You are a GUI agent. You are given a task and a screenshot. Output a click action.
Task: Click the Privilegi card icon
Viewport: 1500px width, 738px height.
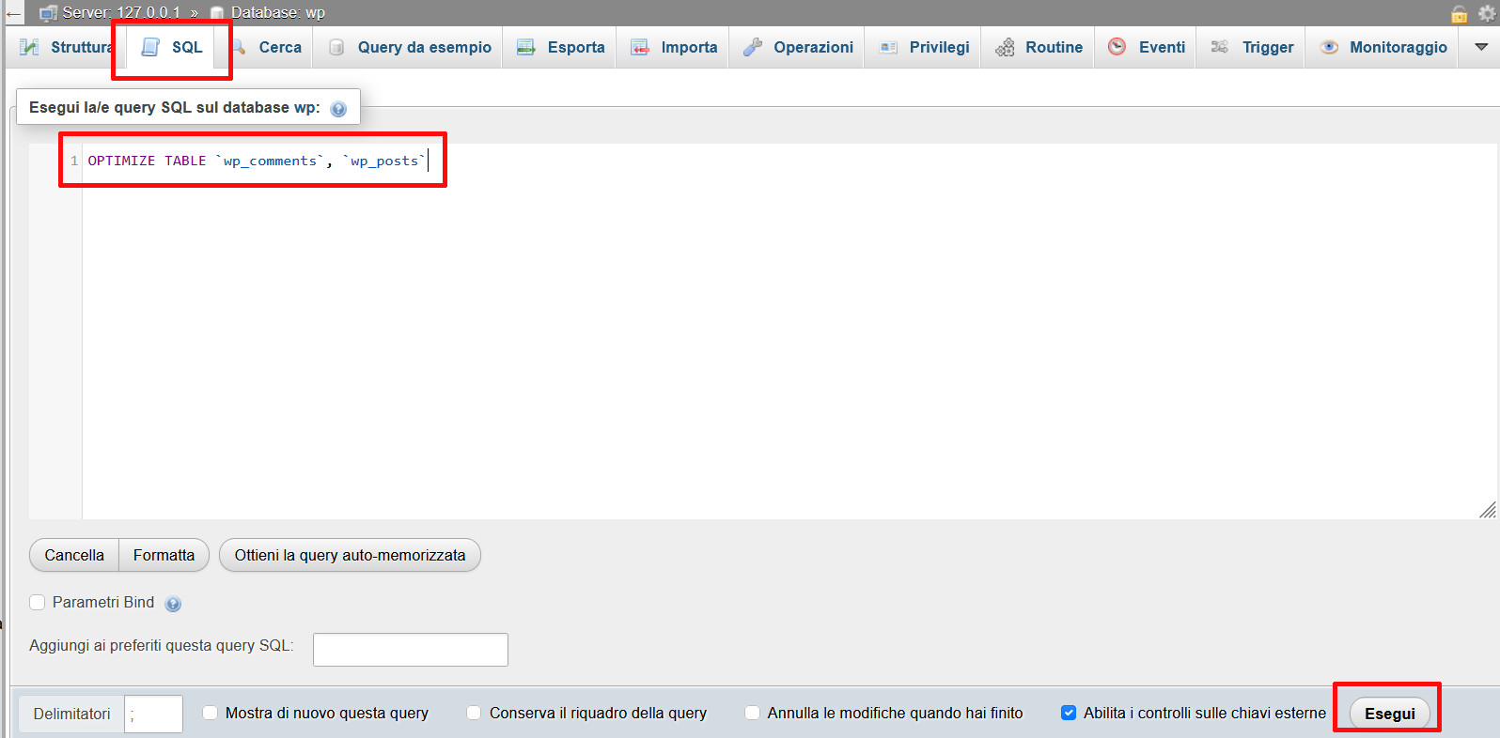tap(888, 47)
